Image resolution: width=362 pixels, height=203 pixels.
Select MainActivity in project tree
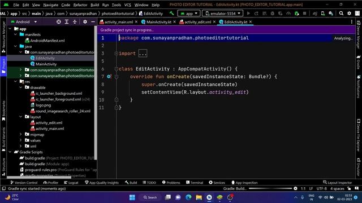(x=44, y=64)
